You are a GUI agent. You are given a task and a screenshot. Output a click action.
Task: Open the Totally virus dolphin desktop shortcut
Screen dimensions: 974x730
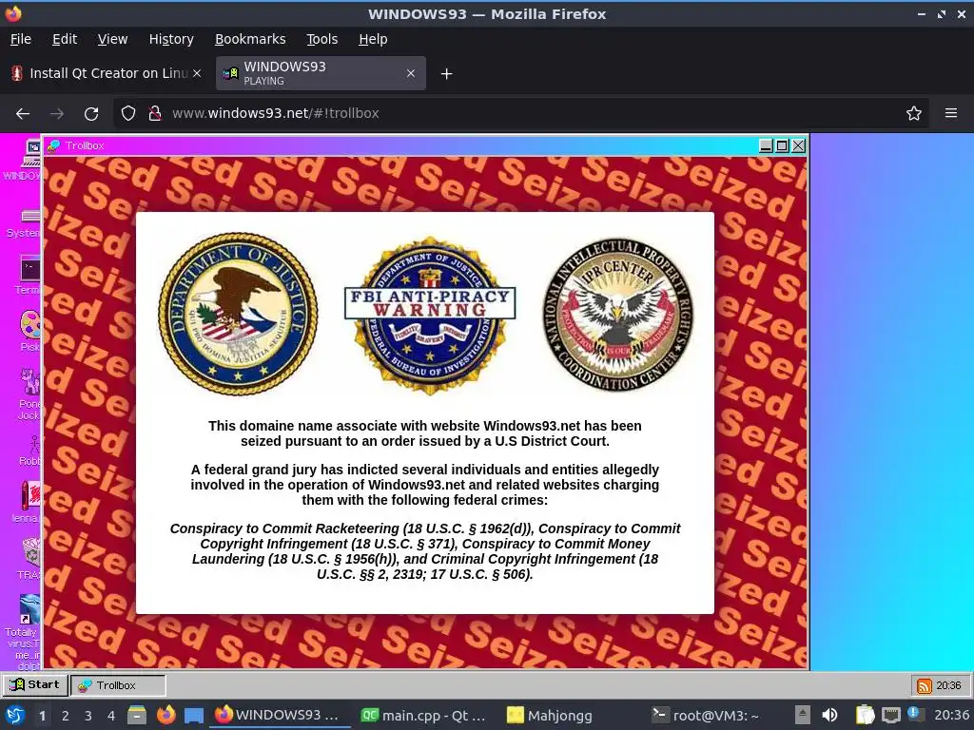[24, 632]
